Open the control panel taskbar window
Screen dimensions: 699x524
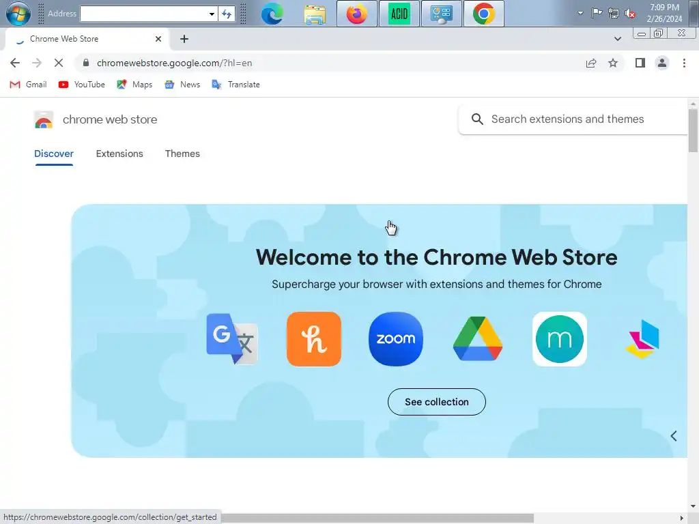pyautogui.click(x=442, y=14)
